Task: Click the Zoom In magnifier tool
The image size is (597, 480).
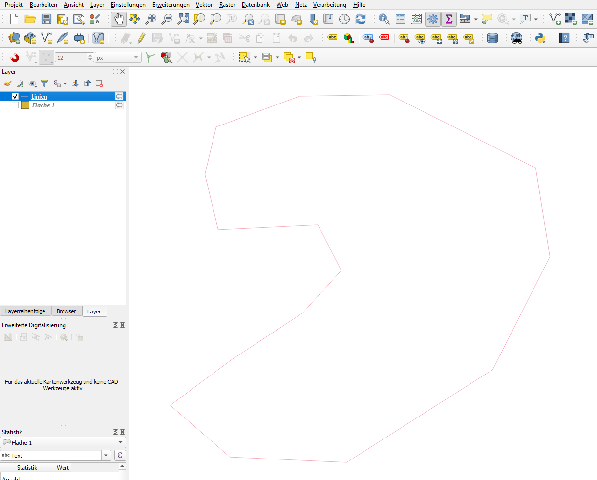Action: point(151,19)
